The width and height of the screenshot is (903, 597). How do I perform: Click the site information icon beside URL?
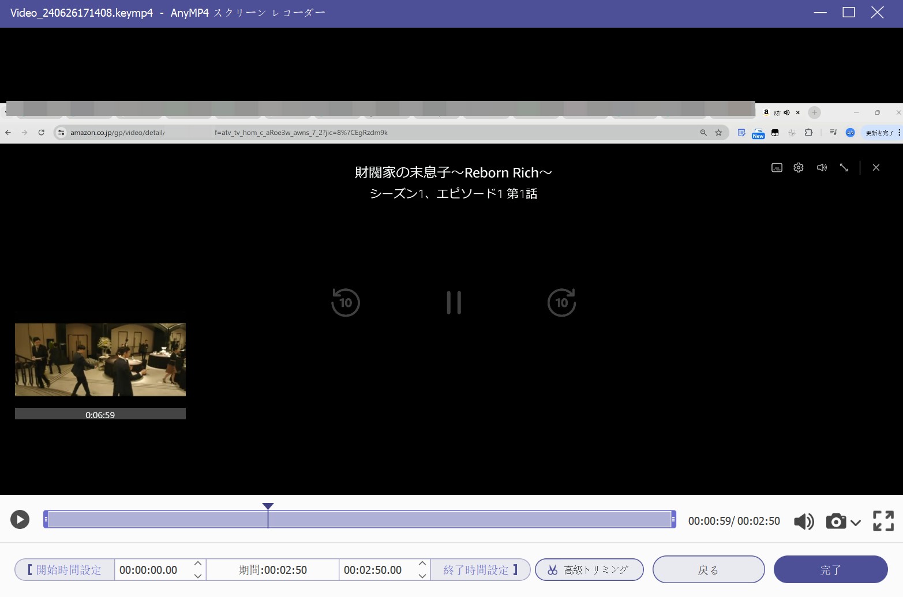[61, 133]
